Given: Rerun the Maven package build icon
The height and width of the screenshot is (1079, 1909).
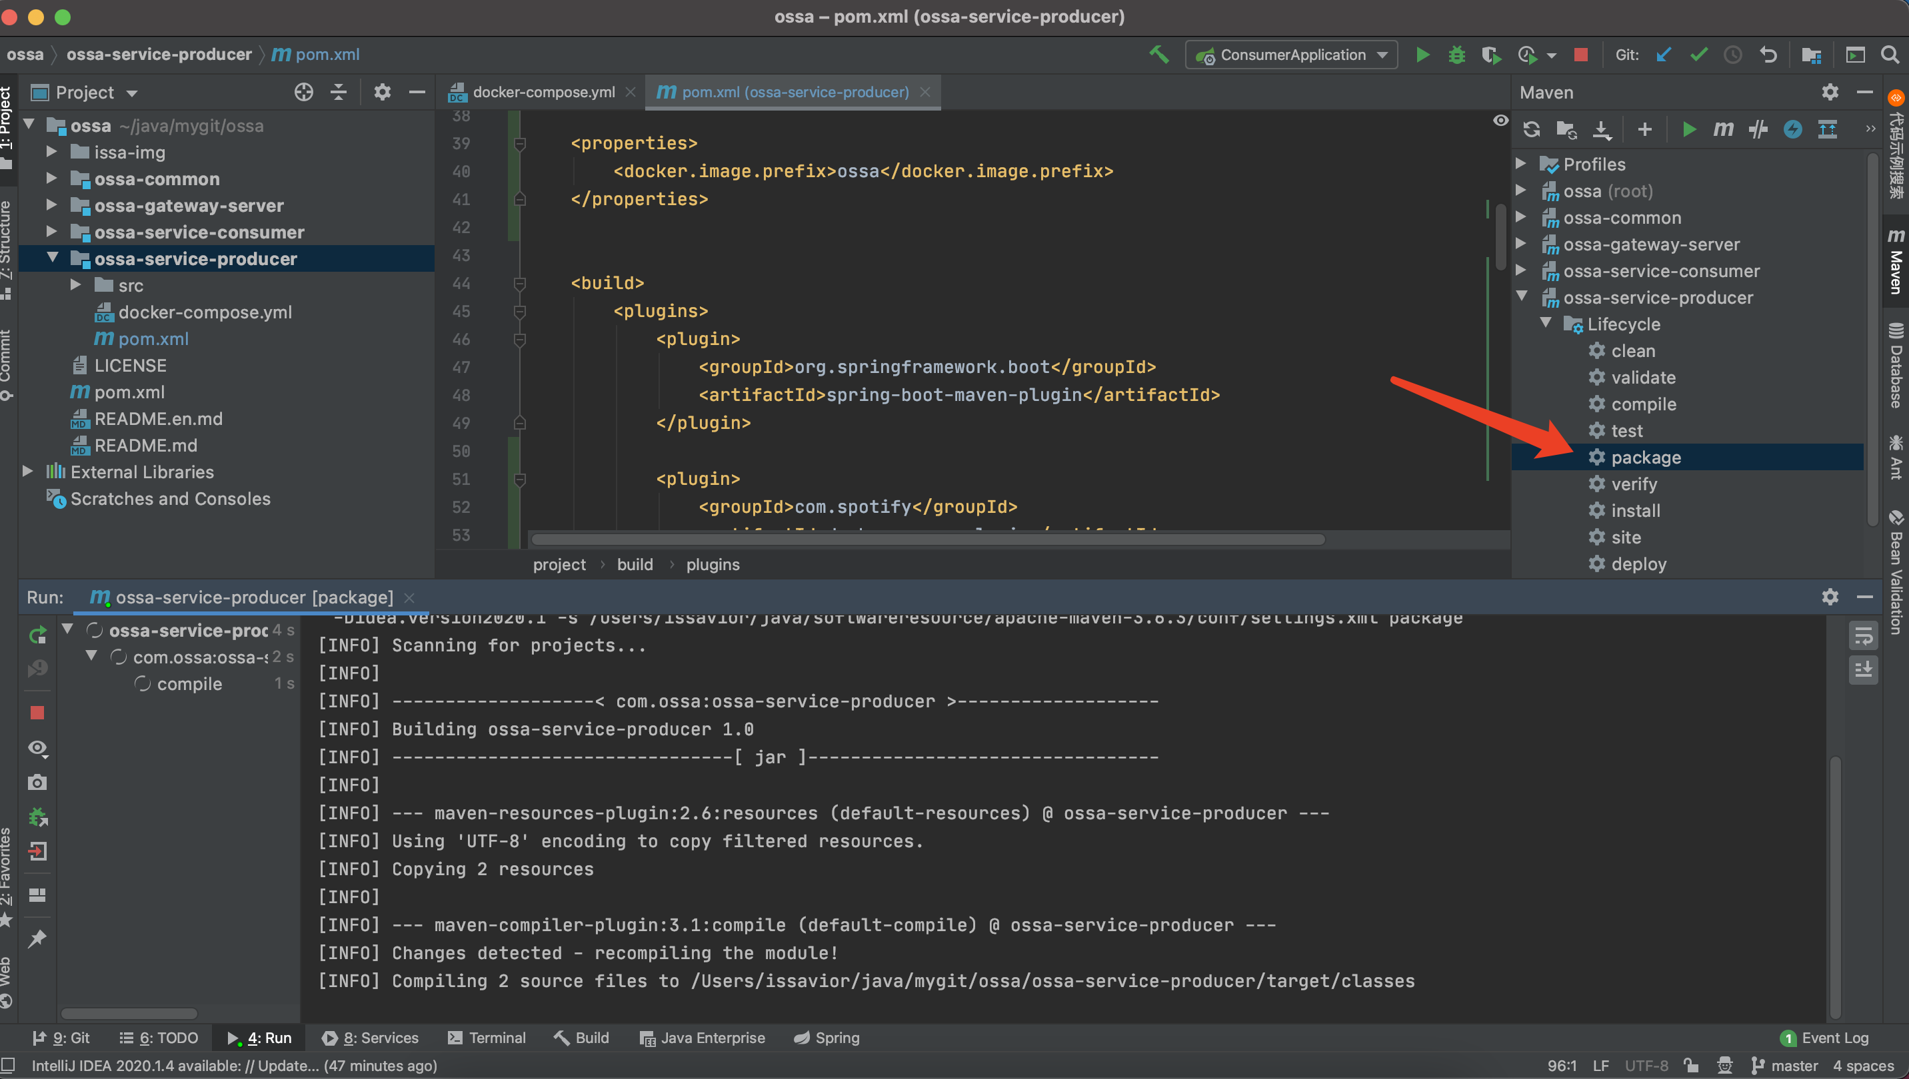Looking at the screenshot, I should tap(38, 635).
